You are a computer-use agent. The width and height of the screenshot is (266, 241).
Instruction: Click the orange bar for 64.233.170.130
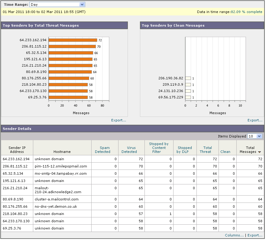(x=68, y=91)
